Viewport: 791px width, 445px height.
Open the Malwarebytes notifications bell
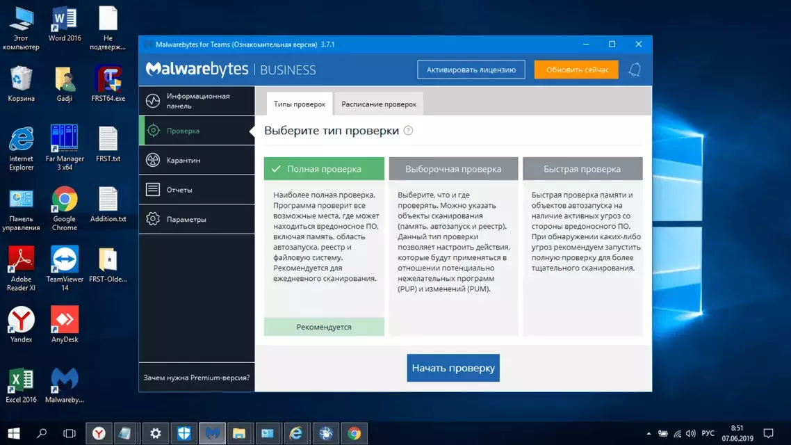click(635, 70)
